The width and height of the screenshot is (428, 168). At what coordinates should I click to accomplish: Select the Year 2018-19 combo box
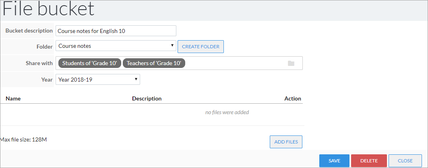[x=98, y=80]
